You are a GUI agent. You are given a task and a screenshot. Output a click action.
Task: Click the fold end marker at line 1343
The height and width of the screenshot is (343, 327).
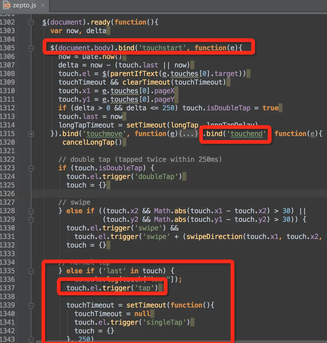pos(31,339)
